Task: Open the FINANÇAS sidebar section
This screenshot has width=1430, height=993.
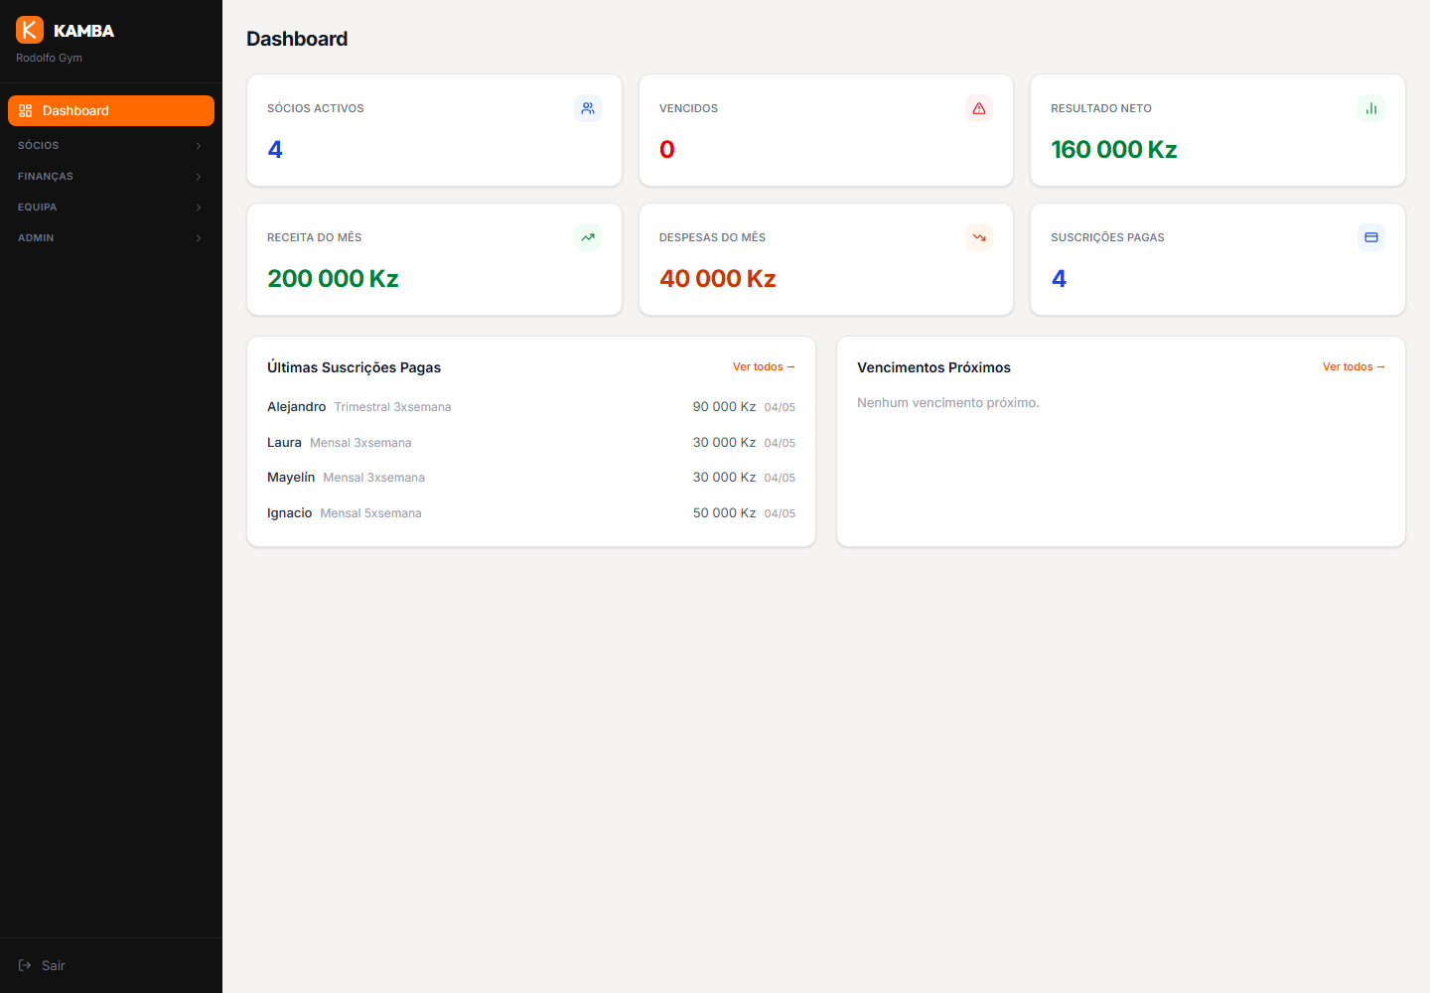Action: point(111,177)
